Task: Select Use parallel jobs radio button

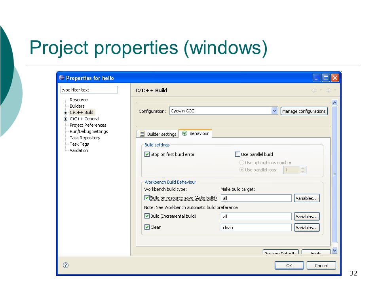Action: pyautogui.click(x=241, y=170)
